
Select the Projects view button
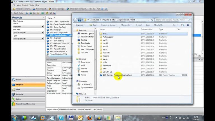coord(28,85)
